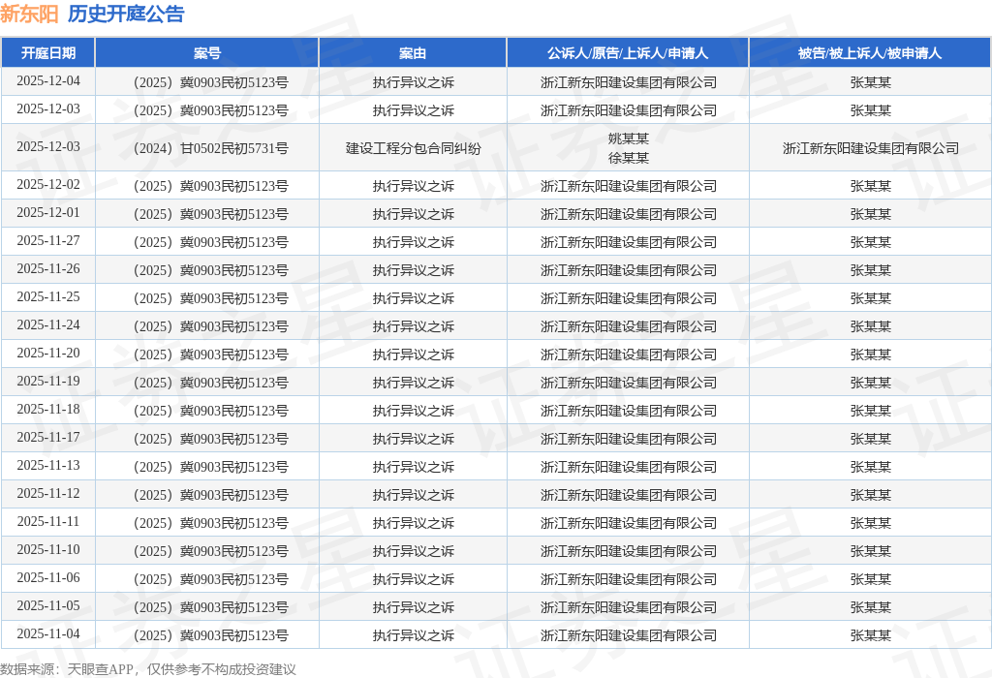Click defendant 张某某 in the 2025-11-13 row
Image resolution: width=992 pixels, height=678 pixels.
pyautogui.click(x=871, y=467)
